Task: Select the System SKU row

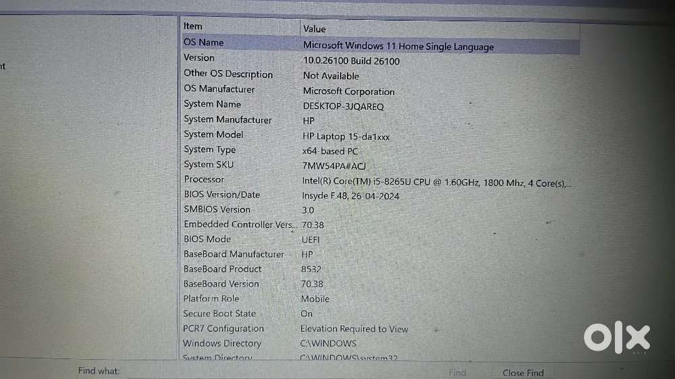Action: click(209, 165)
